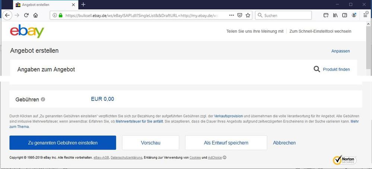This screenshot has height=169, width=372.
Task: Maximize the browser window
Action: point(351,4)
